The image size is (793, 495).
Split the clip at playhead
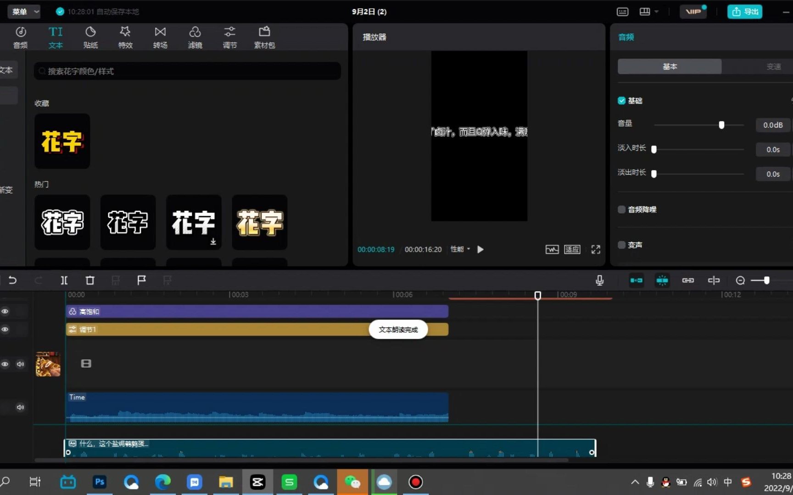click(64, 280)
